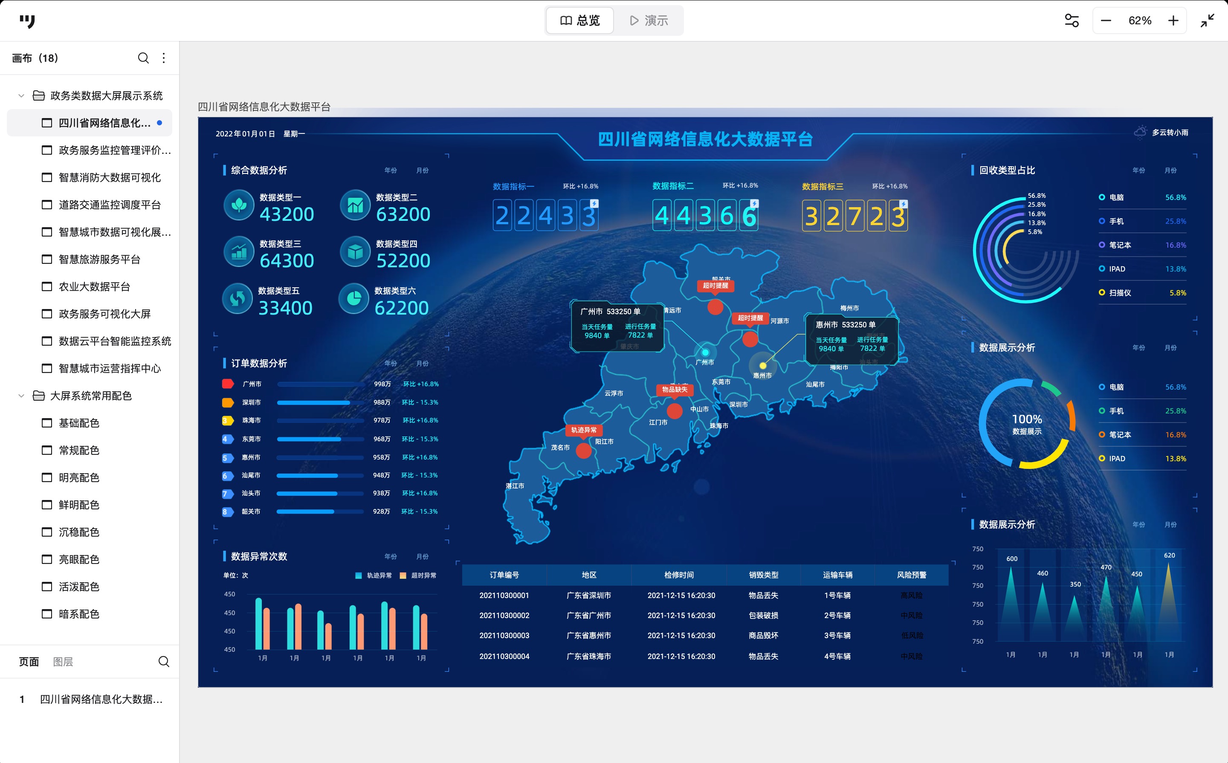
Task: Click the 政务类数据大屏展示系统 folder icon
Action: 38,95
